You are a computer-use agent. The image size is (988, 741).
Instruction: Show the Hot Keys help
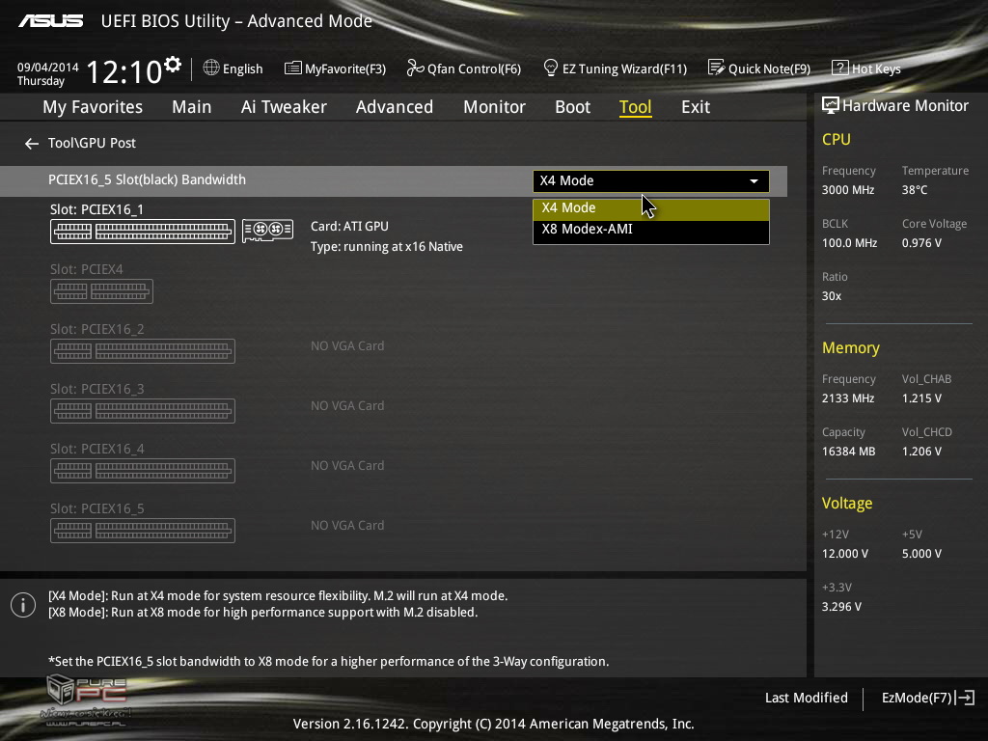(x=866, y=69)
